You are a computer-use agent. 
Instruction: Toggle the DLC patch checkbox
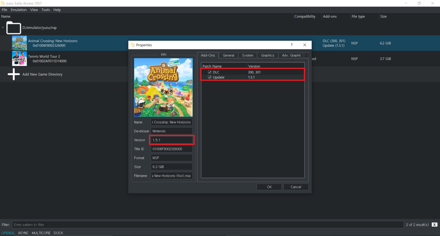[210, 72]
